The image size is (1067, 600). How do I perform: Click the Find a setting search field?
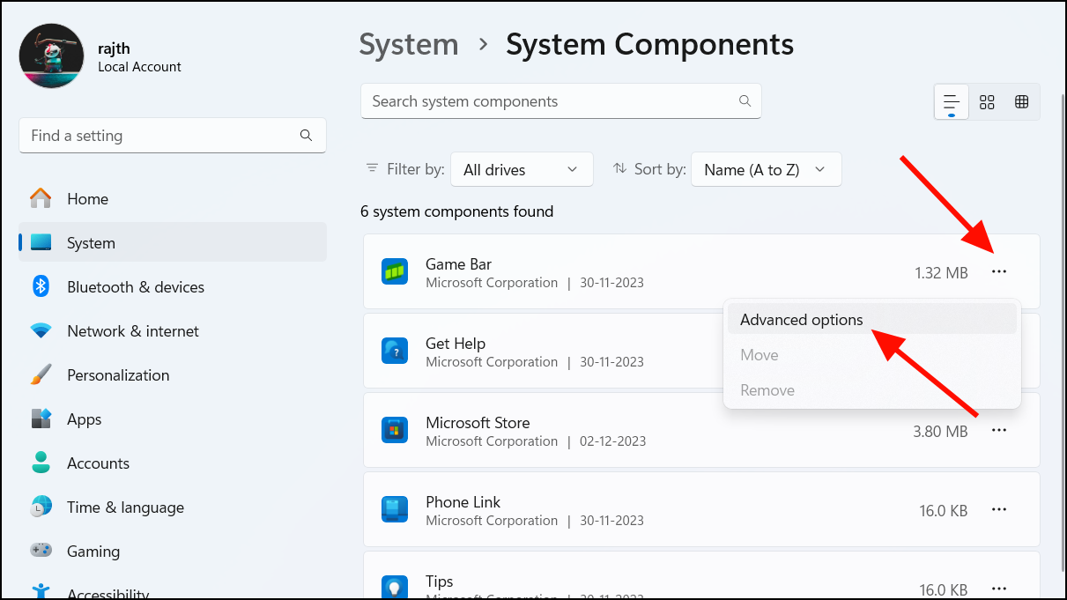pos(163,136)
